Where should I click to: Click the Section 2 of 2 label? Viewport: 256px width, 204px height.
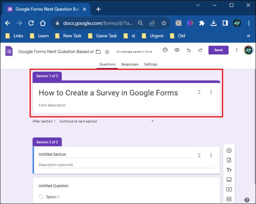(x=47, y=142)
